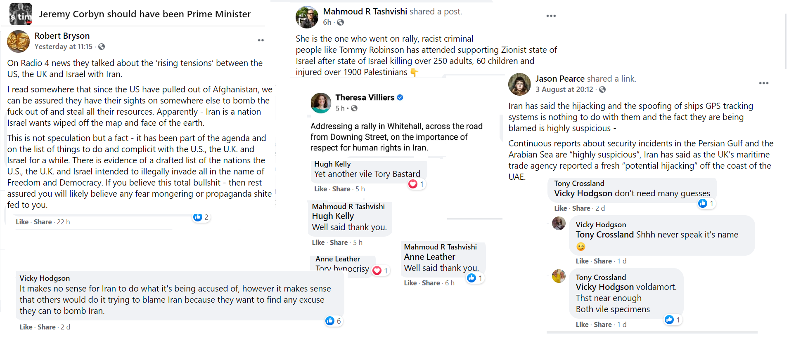Open 'Jeremy Corbyn should have been Prime Minister' group
Image resolution: width=789 pixels, height=341 pixels.
tap(145, 14)
